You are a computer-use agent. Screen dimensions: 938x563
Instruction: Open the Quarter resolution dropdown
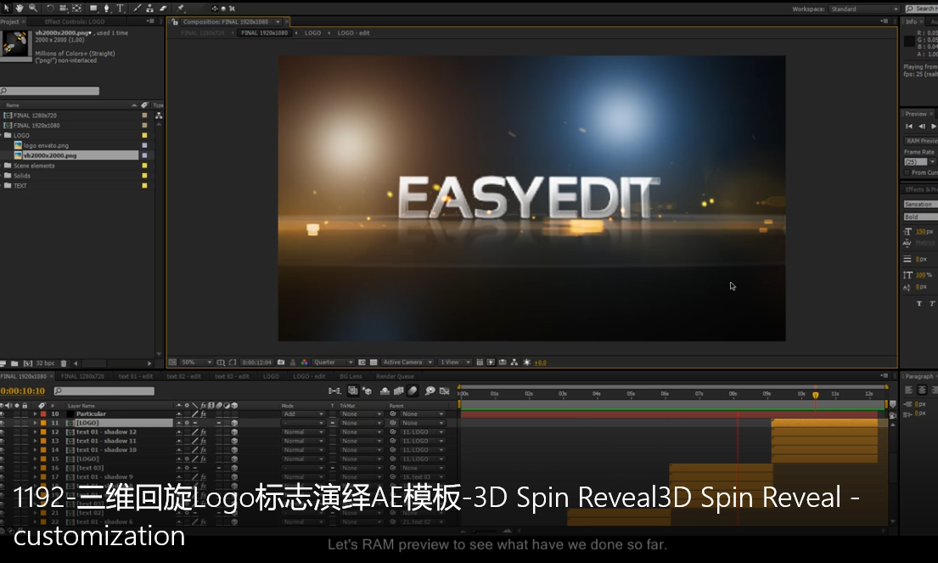pyautogui.click(x=334, y=362)
